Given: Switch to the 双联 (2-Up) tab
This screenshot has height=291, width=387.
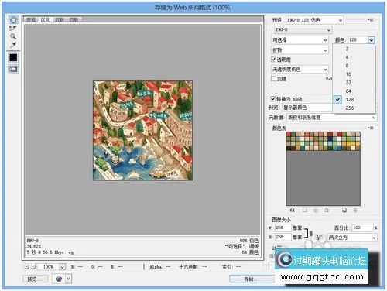Looking at the screenshot, I should [60, 19].
